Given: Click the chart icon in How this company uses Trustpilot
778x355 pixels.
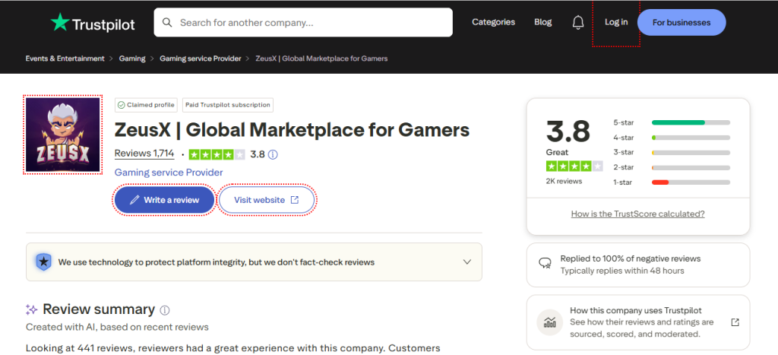Looking at the screenshot, I should 550,322.
